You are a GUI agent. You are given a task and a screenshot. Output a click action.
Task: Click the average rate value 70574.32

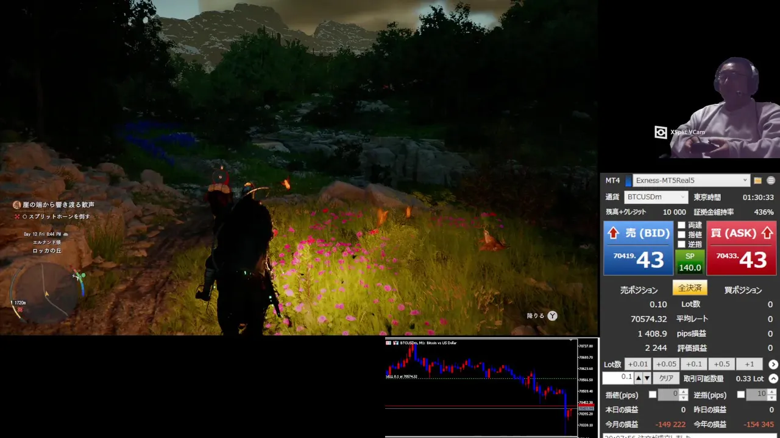point(648,319)
